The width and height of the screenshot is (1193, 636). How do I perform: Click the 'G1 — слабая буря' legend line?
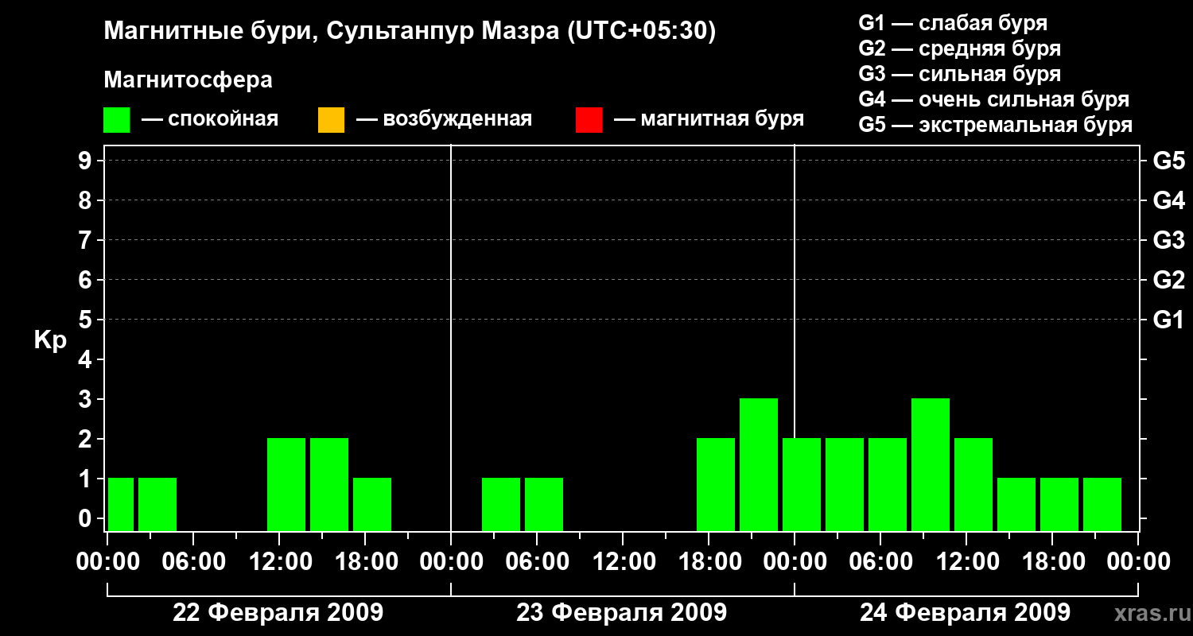click(953, 23)
